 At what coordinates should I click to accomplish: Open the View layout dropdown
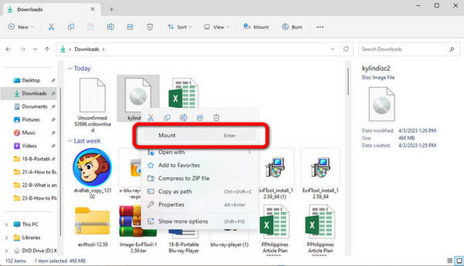click(x=217, y=27)
